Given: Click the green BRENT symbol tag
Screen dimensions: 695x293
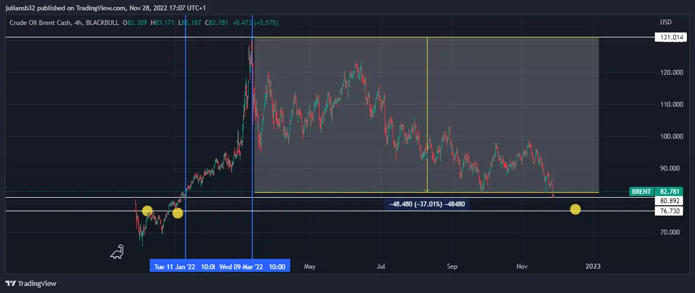Looking at the screenshot, I should click(x=641, y=191).
